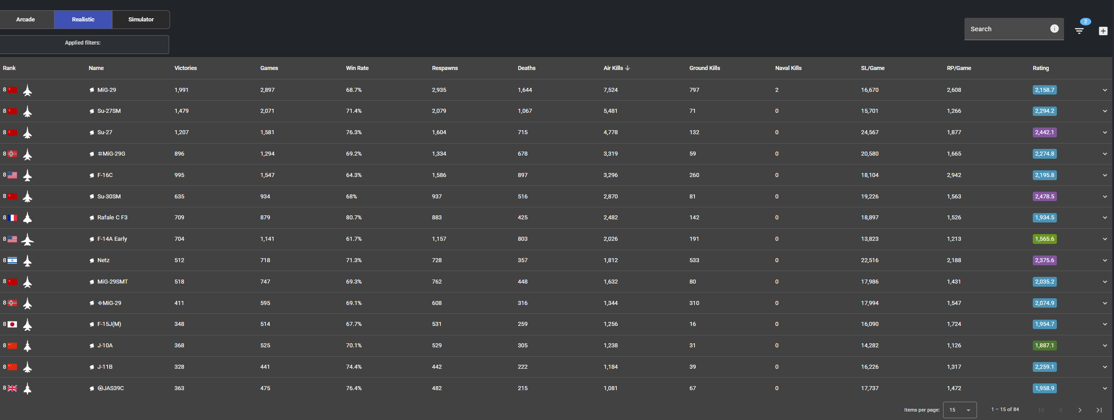The height and width of the screenshot is (420, 1114).
Task: Expand the MiG-29 row details
Action: click(1105, 90)
